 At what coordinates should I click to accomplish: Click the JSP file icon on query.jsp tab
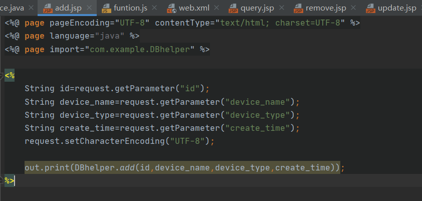click(x=233, y=9)
